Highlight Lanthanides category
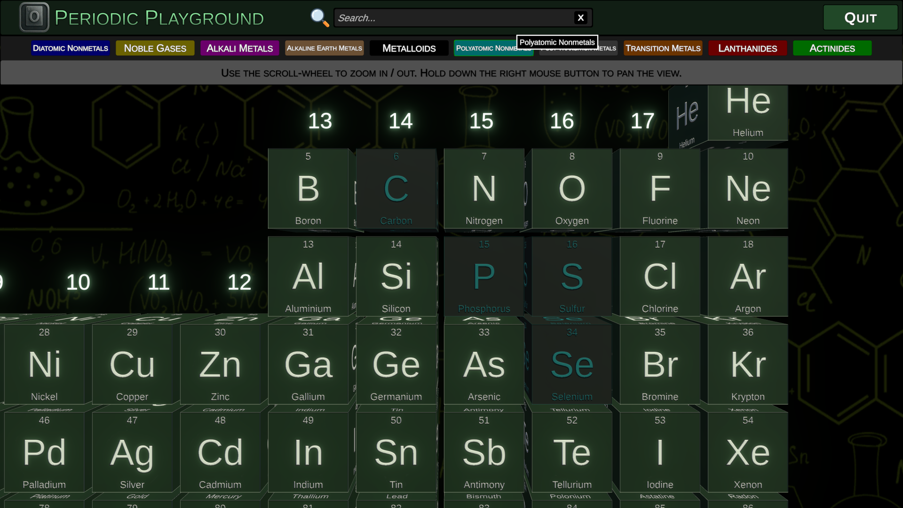Screen dimensions: 903x508 [748, 48]
